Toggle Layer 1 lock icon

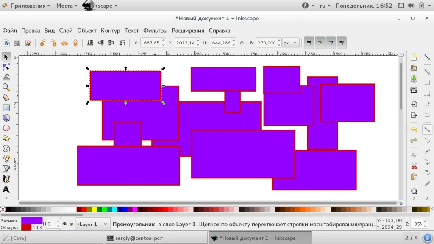pyautogui.click(x=71, y=224)
